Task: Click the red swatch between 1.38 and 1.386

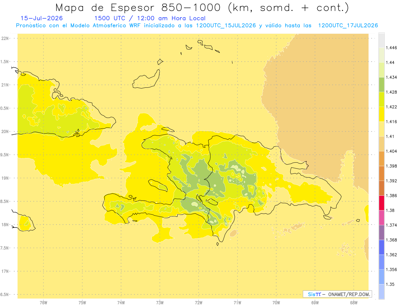Action: [381, 203]
